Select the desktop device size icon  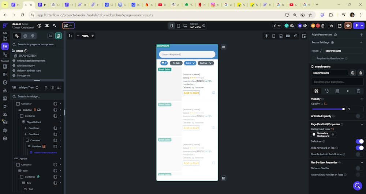(x=185, y=26)
